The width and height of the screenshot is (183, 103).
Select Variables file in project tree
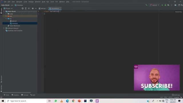click(15, 23)
